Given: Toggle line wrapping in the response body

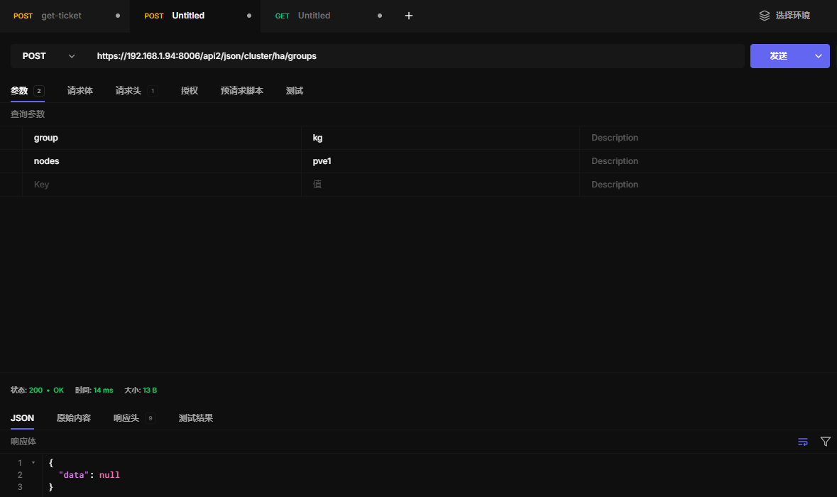Looking at the screenshot, I should point(803,442).
